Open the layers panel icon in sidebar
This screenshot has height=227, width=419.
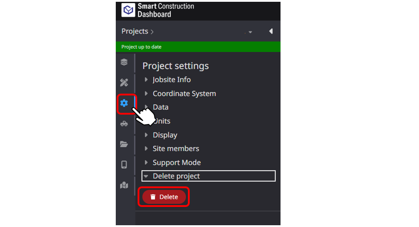pos(124,62)
